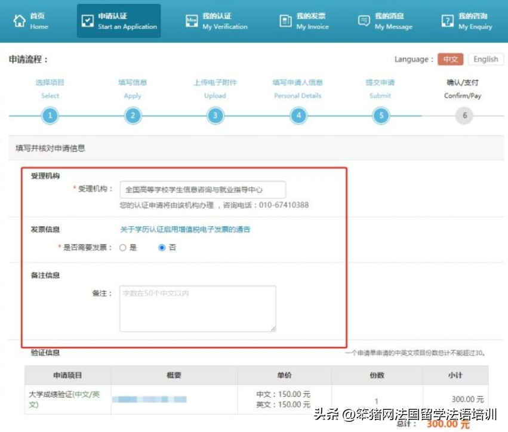Select 是 radio for invoice needed

(123, 248)
